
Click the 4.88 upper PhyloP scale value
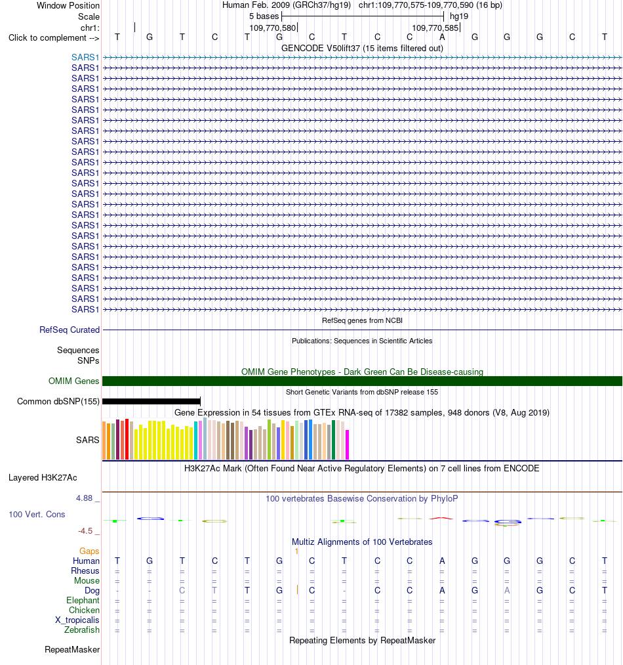tap(85, 498)
